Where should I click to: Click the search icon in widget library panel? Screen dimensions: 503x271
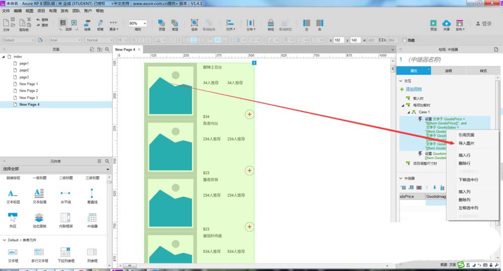tap(107, 161)
